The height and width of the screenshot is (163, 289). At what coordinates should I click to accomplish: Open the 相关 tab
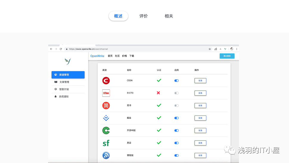(169, 16)
